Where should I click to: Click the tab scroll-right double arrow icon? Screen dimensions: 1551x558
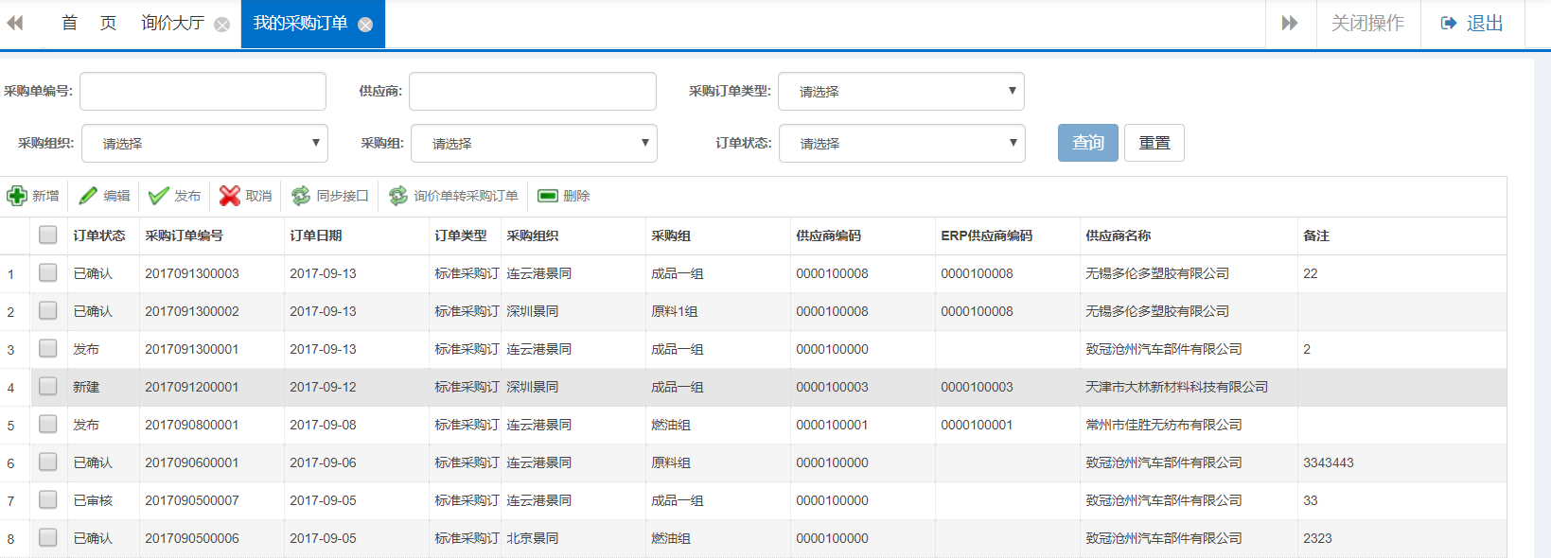(1290, 23)
